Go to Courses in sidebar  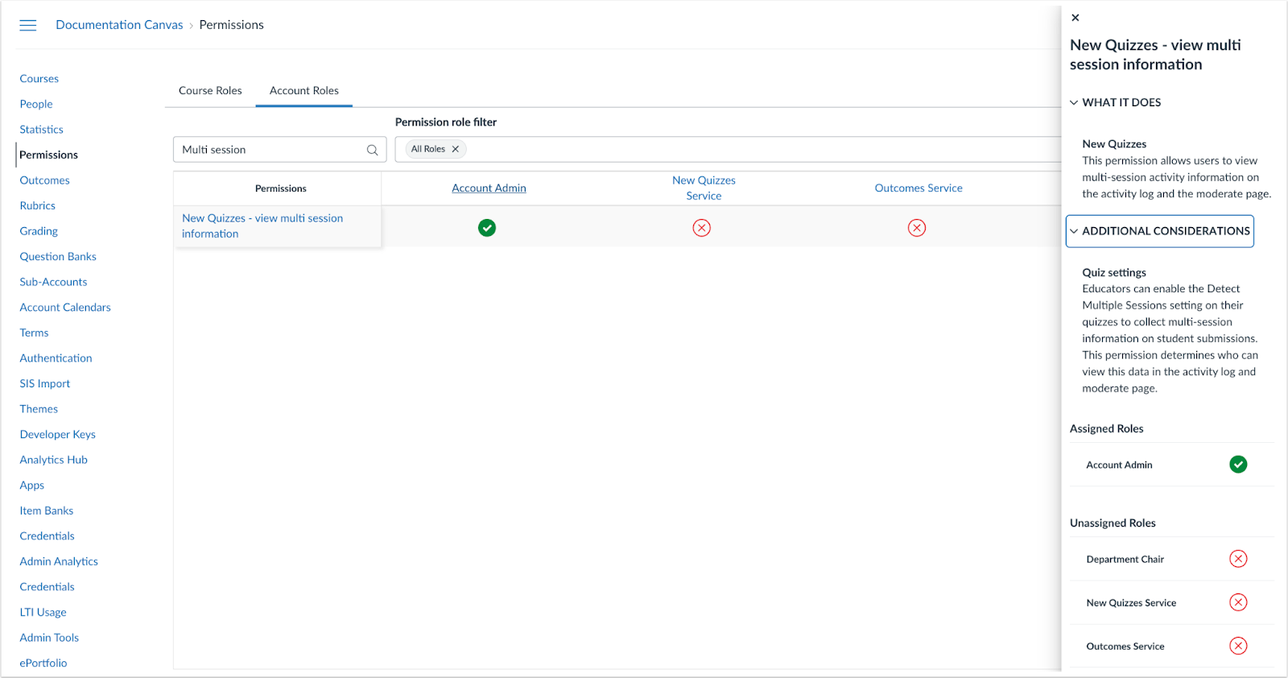tap(39, 78)
